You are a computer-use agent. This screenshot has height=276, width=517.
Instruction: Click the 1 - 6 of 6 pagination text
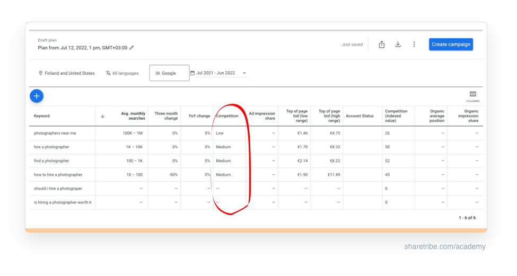pos(467,218)
